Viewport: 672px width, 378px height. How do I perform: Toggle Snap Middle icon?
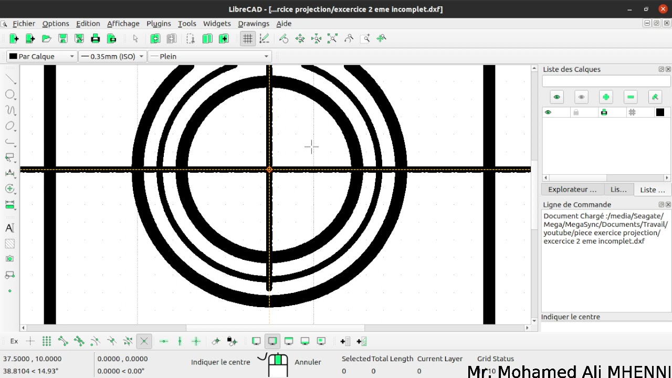112,341
